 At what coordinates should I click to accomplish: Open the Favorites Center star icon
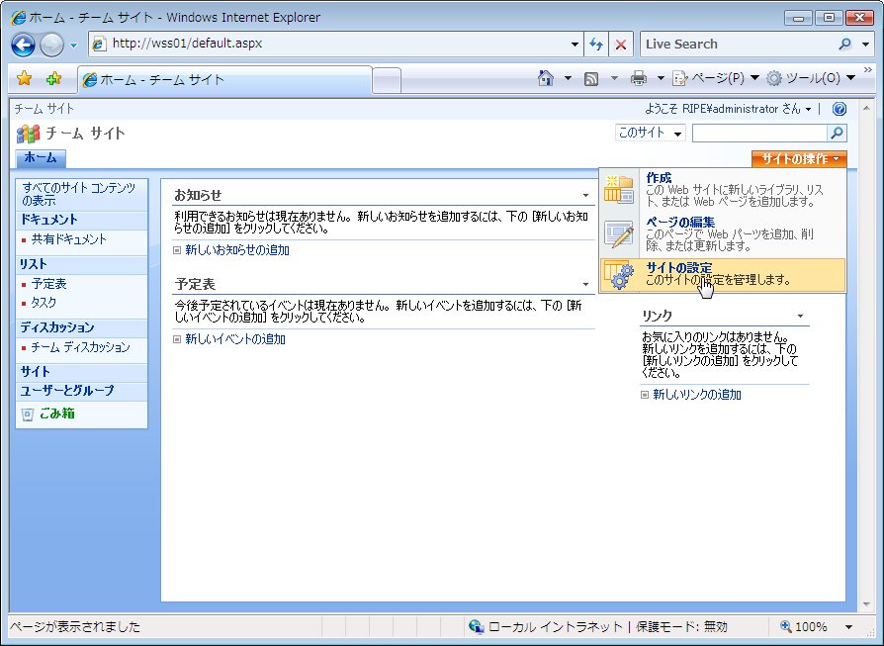[25, 78]
